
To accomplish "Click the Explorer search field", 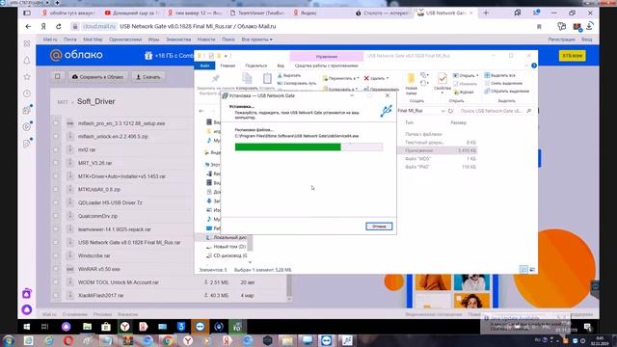I will 495,111.
